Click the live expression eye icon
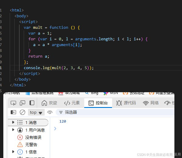The height and width of the screenshot is (158, 182). coord(50,113)
